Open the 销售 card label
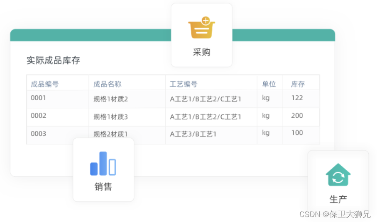Screen dimensions: 377x222 pyautogui.click(x=103, y=187)
